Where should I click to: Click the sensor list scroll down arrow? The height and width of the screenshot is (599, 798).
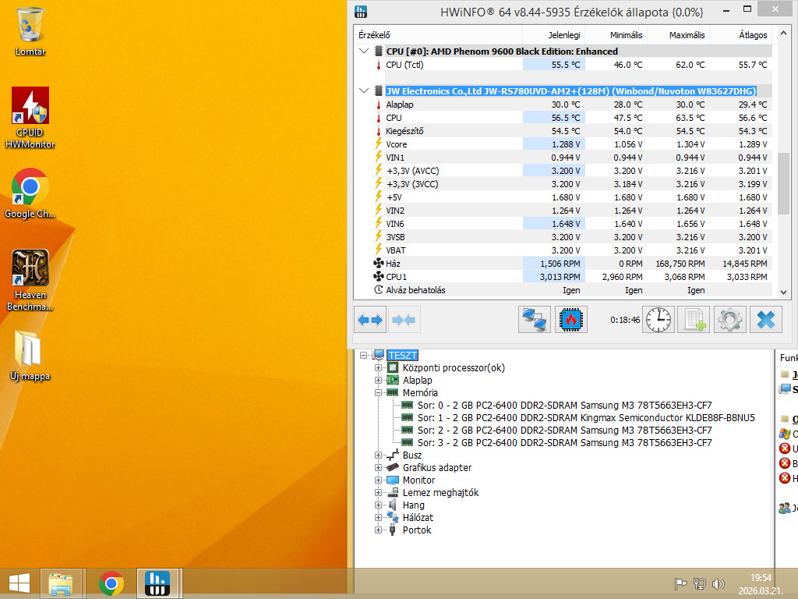coord(783,292)
